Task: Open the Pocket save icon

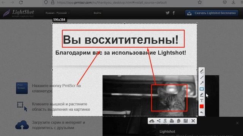Action: tap(225, 2)
